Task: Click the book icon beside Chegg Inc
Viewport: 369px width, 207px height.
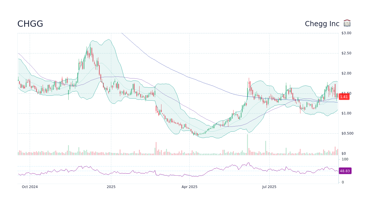Action: 347,23
